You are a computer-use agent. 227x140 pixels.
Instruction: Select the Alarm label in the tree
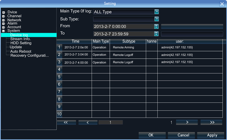point(12,23)
